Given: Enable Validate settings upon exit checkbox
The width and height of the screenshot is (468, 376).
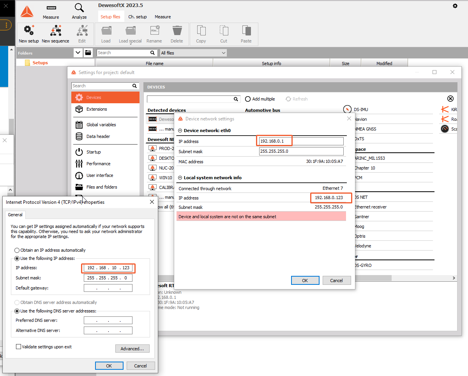Looking at the screenshot, I should pyautogui.click(x=18, y=346).
